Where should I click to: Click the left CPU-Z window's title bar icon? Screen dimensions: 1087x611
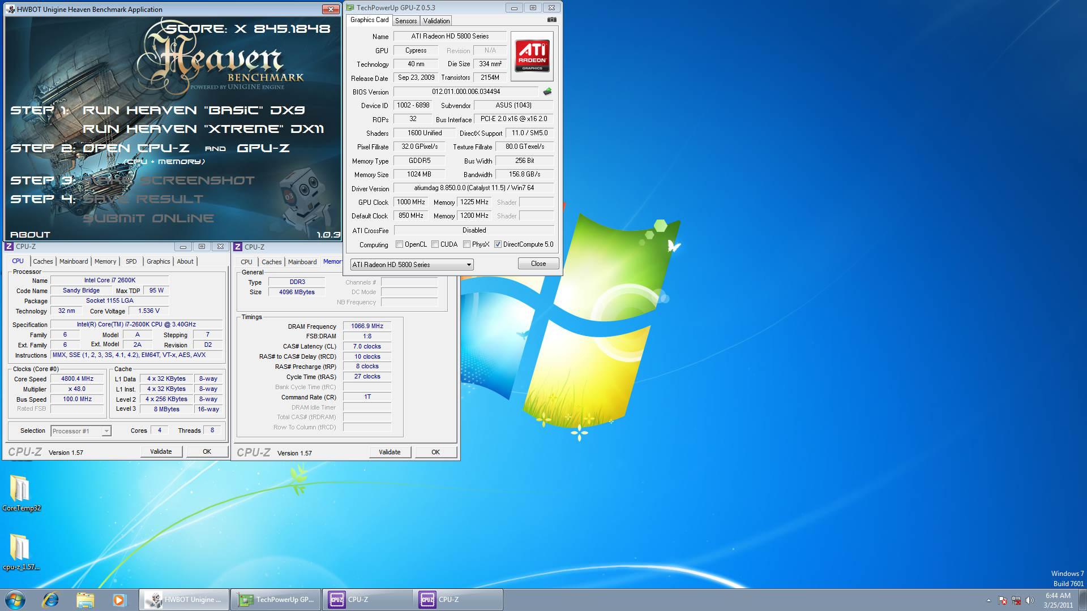point(9,247)
